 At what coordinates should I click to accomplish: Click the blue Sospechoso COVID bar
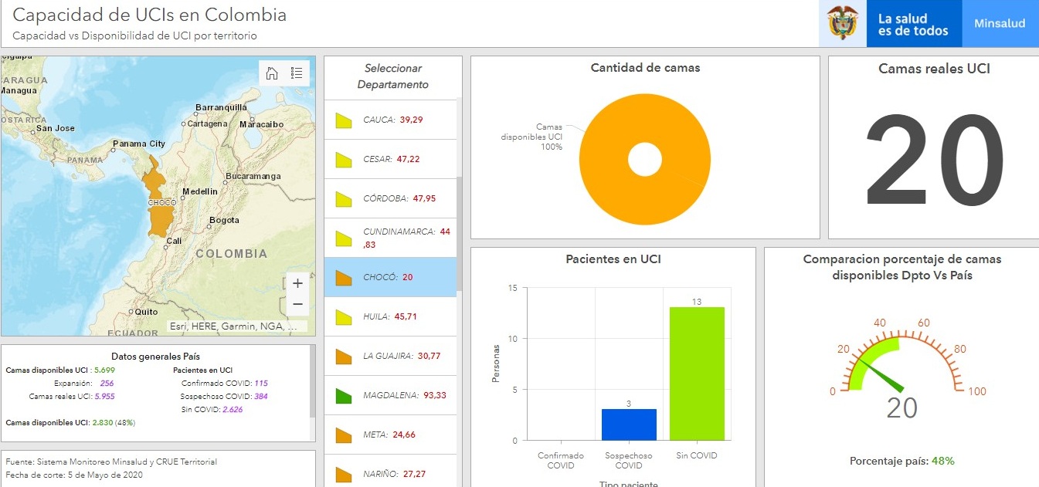point(629,424)
